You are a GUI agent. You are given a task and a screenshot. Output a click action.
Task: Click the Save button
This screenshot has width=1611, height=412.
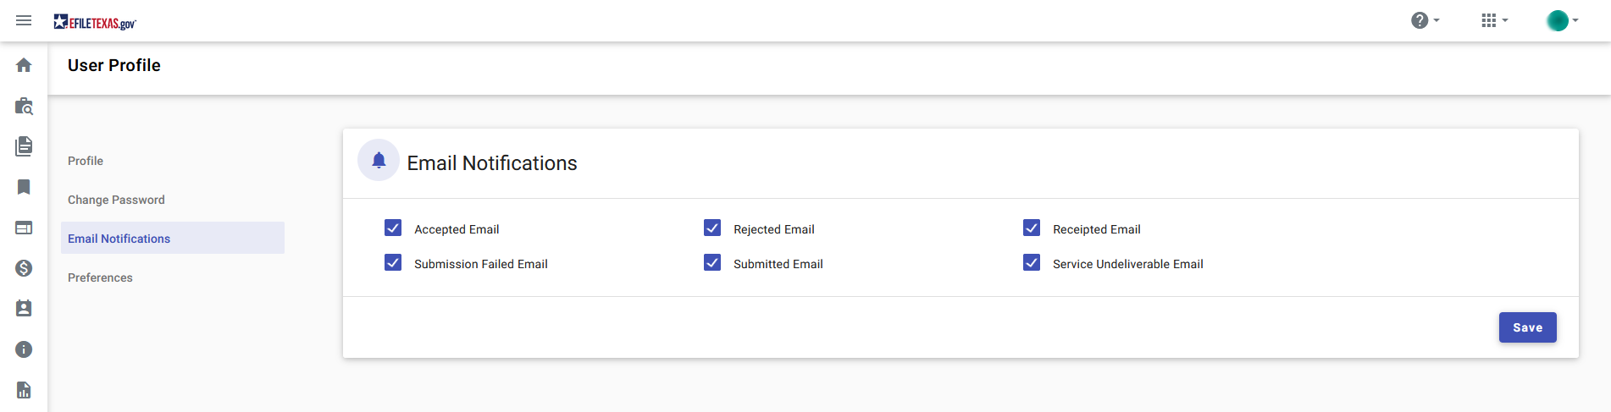coord(1527,327)
